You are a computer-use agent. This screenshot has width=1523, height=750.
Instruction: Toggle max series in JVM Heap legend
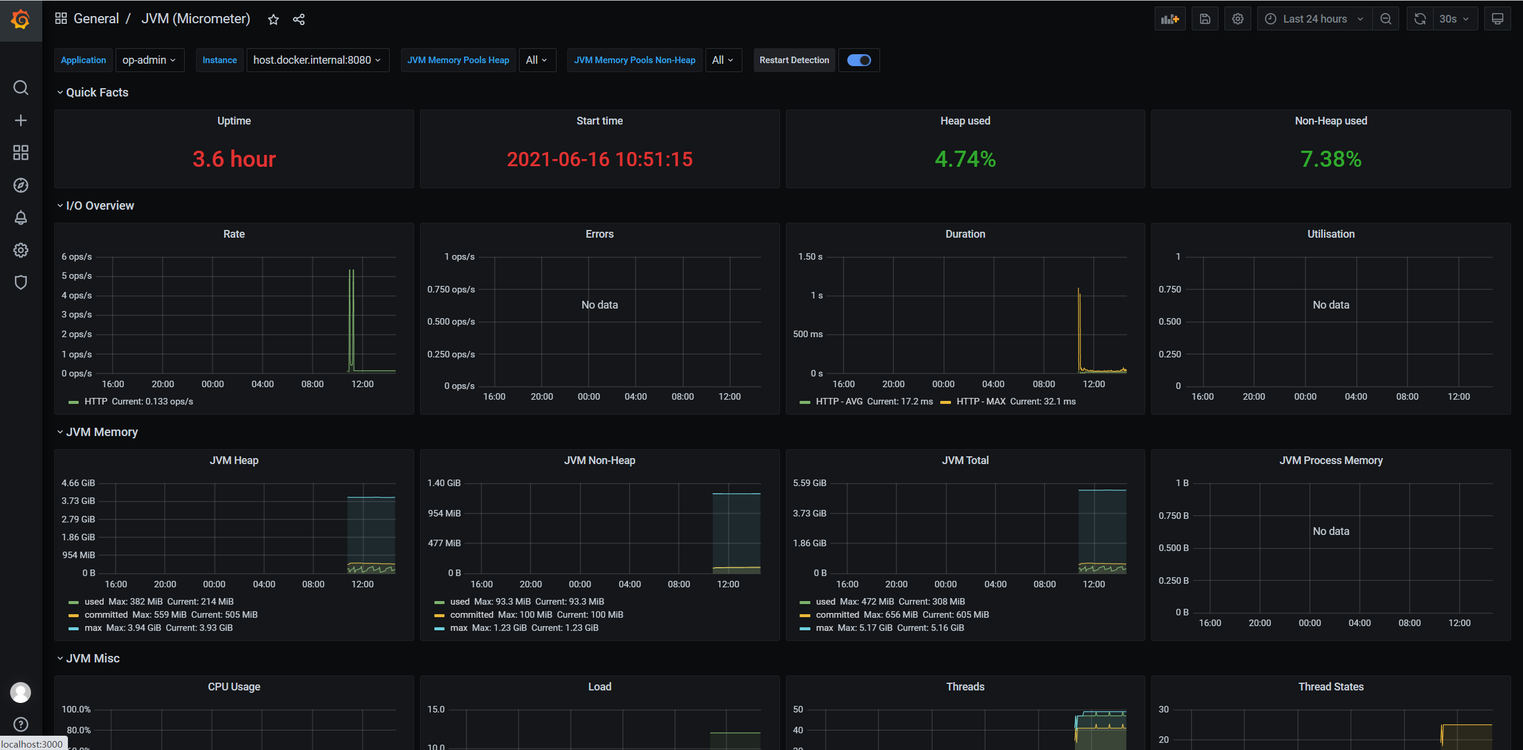[x=93, y=628]
